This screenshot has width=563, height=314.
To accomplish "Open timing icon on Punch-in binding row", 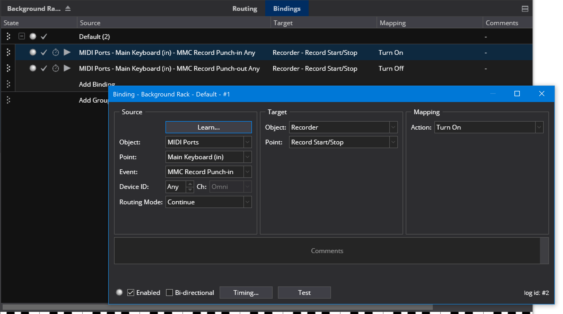I will pos(56,52).
